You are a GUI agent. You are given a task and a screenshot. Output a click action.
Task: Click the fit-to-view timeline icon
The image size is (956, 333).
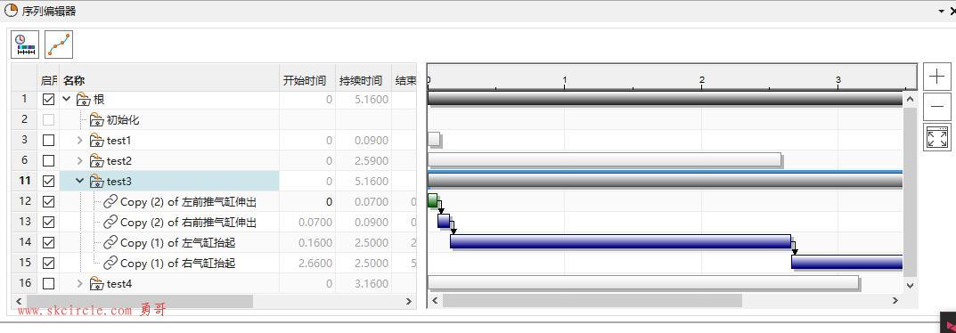pos(937,137)
